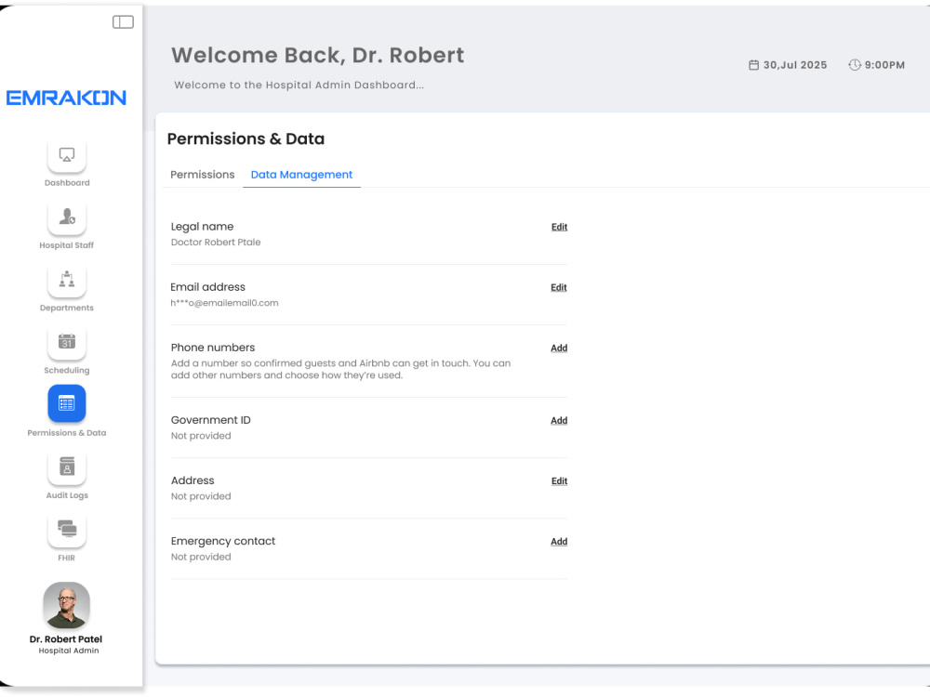Add an Emergency contact

(559, 541)
